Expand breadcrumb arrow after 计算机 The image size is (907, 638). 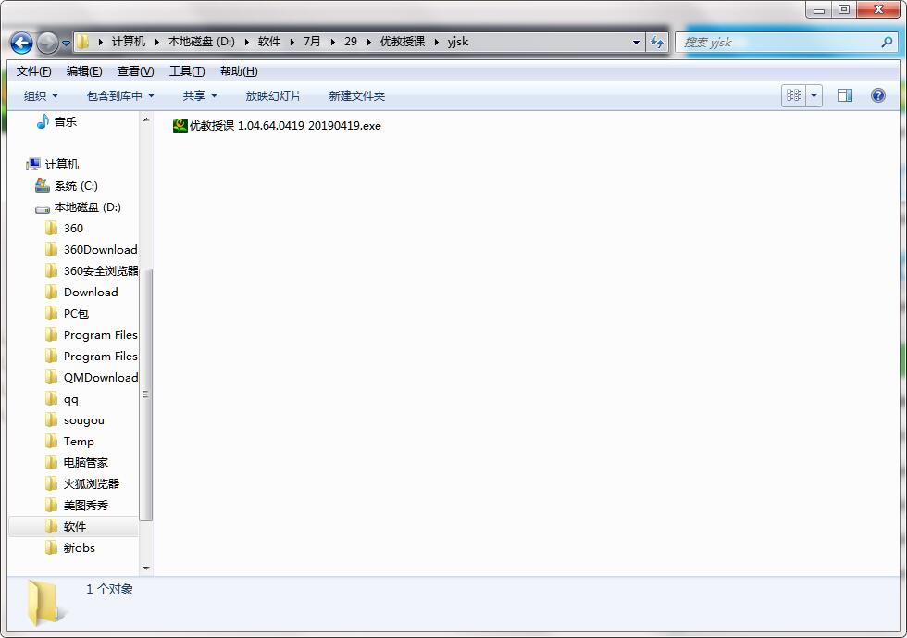tap(156, 42)
